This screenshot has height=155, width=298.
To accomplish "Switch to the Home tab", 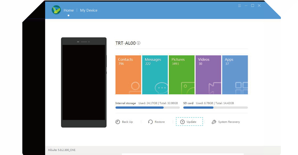I will coord(69,11).
